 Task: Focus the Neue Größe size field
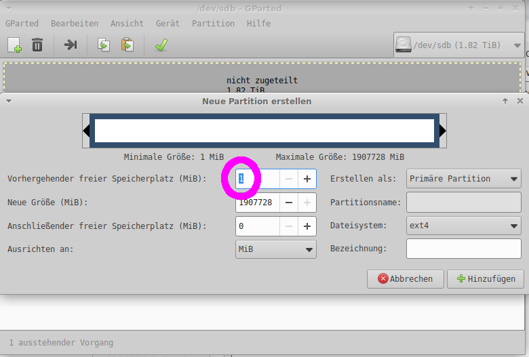[x=258, y=203]
